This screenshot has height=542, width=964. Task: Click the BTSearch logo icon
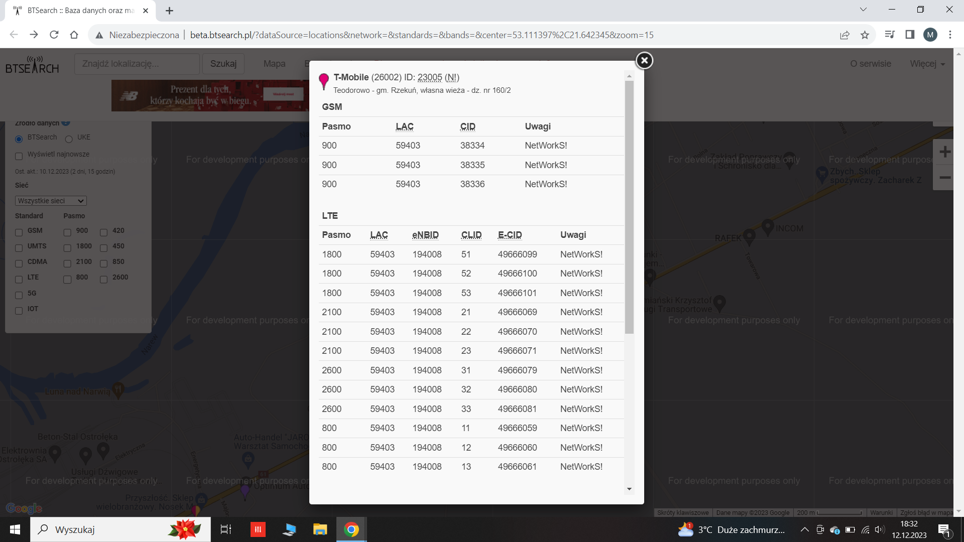pos(32,65)
